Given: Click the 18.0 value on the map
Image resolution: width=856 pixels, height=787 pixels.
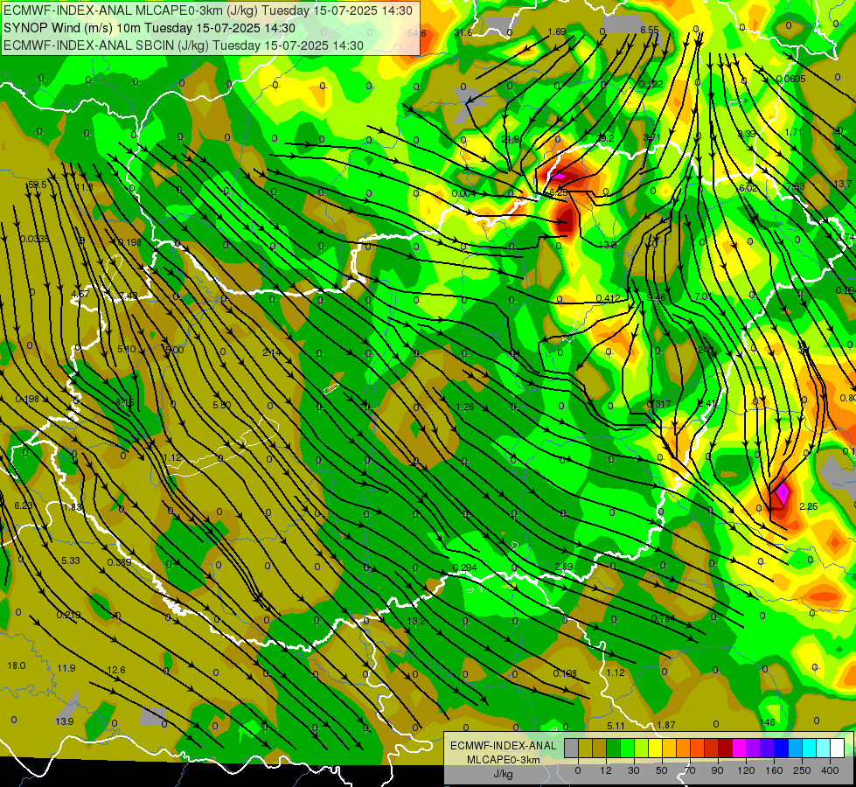Looking at the screenshot, I should tap(17, 665).
